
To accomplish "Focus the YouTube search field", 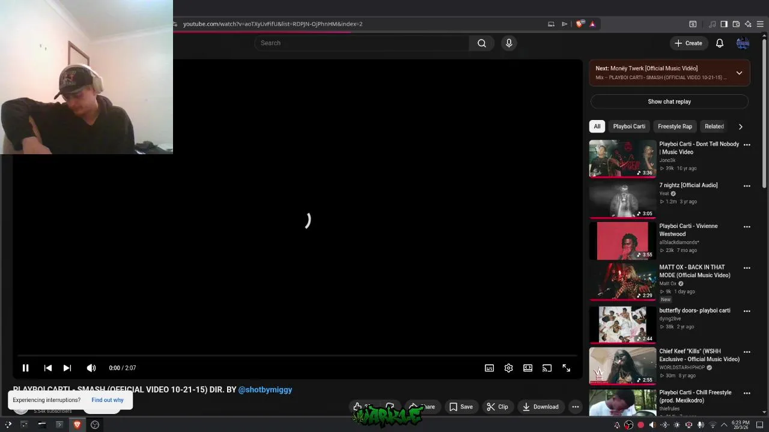I will 362,43.
